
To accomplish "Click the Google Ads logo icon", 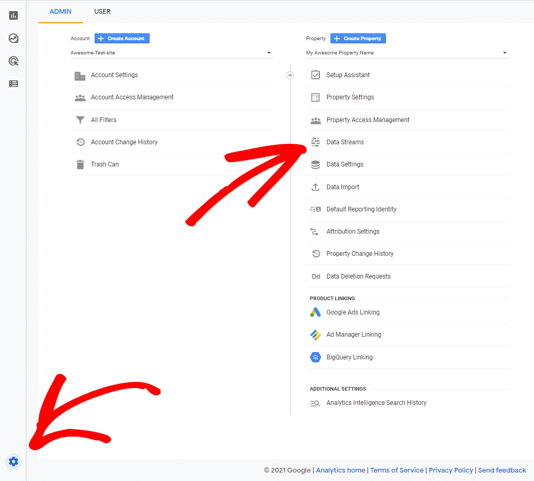I will click(315, 312).
